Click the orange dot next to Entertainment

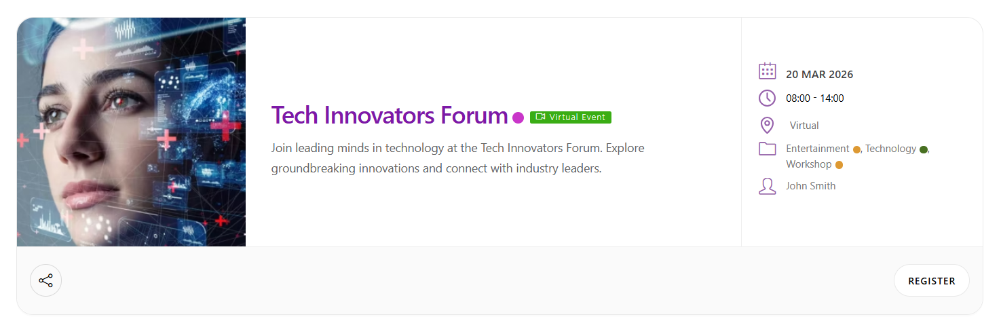click(856, 150)
